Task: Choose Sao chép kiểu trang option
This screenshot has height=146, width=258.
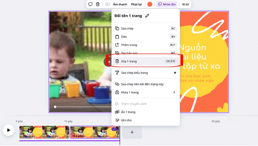Action: [146, 73]
